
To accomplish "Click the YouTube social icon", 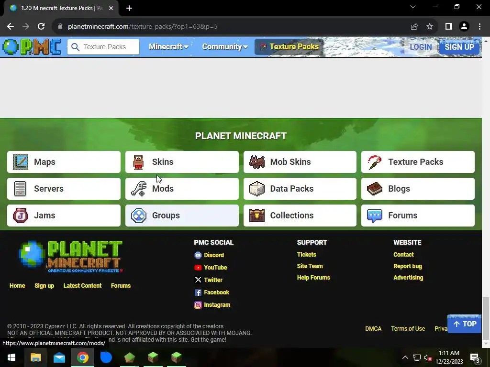I will point(198,268).
